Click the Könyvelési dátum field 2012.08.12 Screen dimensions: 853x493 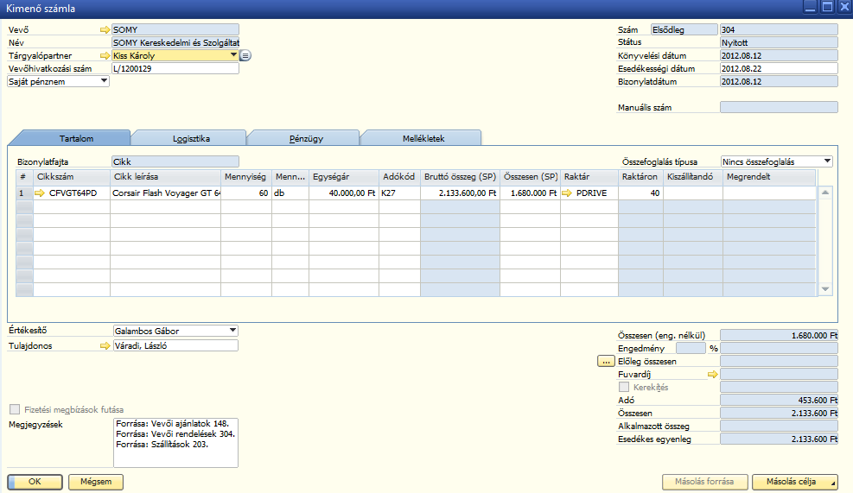point(779,55)
